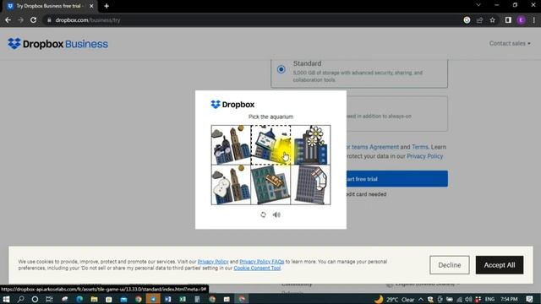Switch the ENG input language

point(489,299)
